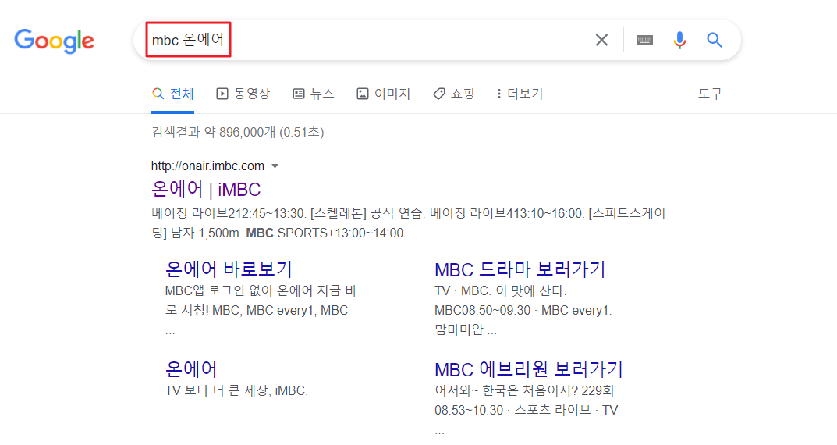
Task: Click the 쇼핑 tab tag icon
Action: click(x=439, y=94)
